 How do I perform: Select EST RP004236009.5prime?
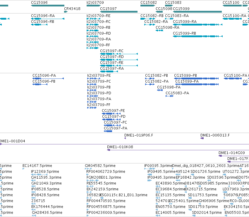[106, 213]
